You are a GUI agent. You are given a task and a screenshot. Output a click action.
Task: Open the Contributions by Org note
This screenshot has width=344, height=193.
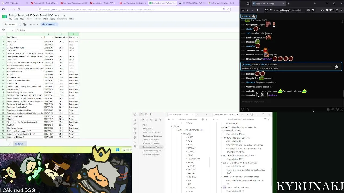151,140
